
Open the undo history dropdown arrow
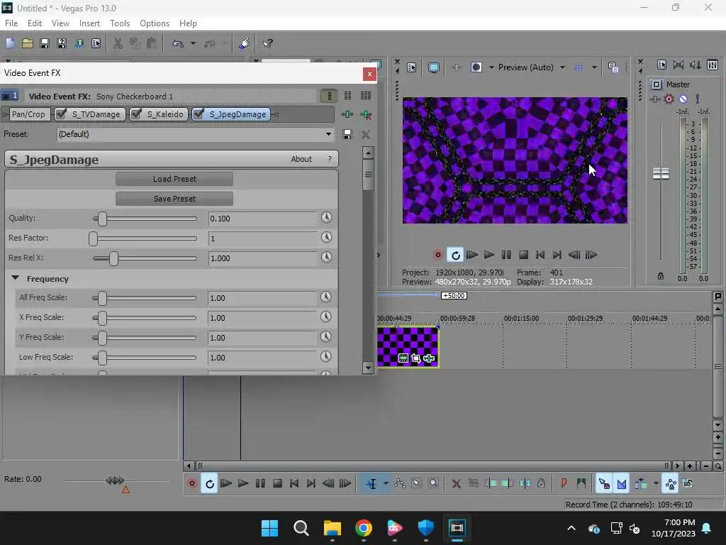tap(193, 43)
